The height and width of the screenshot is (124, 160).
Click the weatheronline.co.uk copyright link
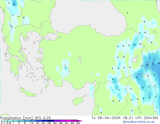point(139,122)
